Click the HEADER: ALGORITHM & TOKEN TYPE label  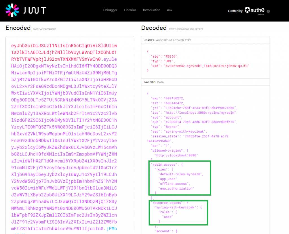pos(167,40)
